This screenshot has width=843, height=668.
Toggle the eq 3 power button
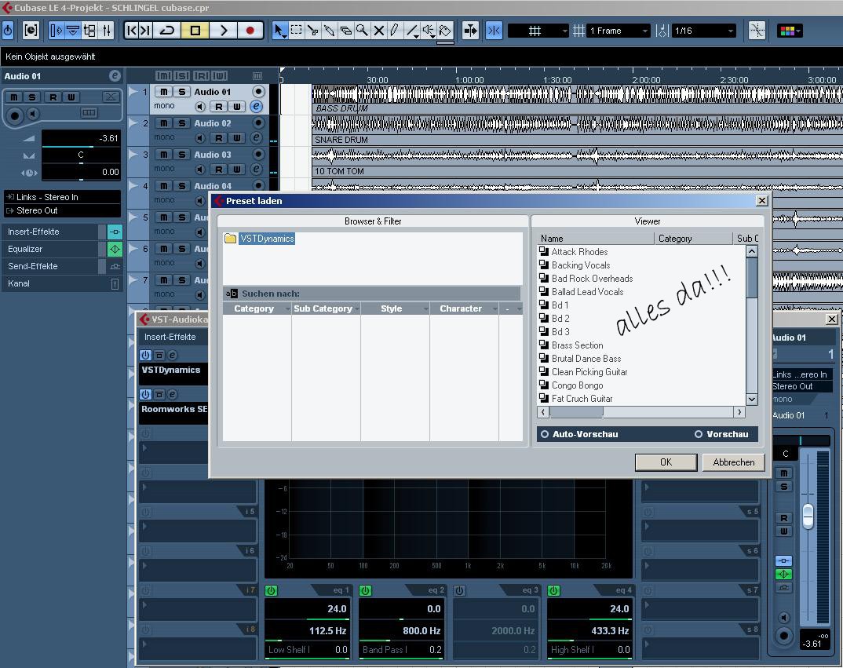[x=460, y=590]
